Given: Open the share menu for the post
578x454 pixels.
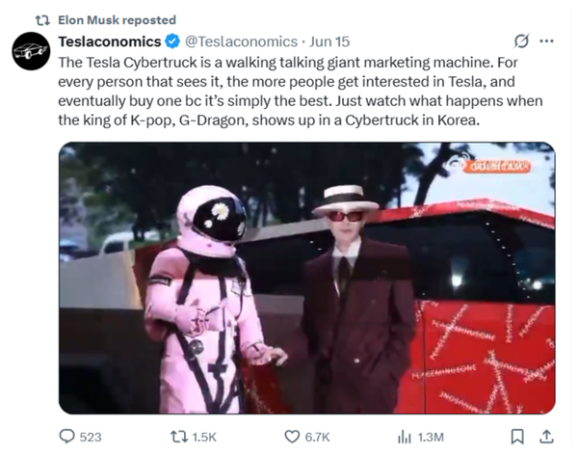Looking at the screenshot, I should (x=547, y=437).
